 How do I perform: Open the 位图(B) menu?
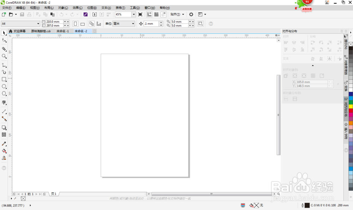click(x=92, y=8)
